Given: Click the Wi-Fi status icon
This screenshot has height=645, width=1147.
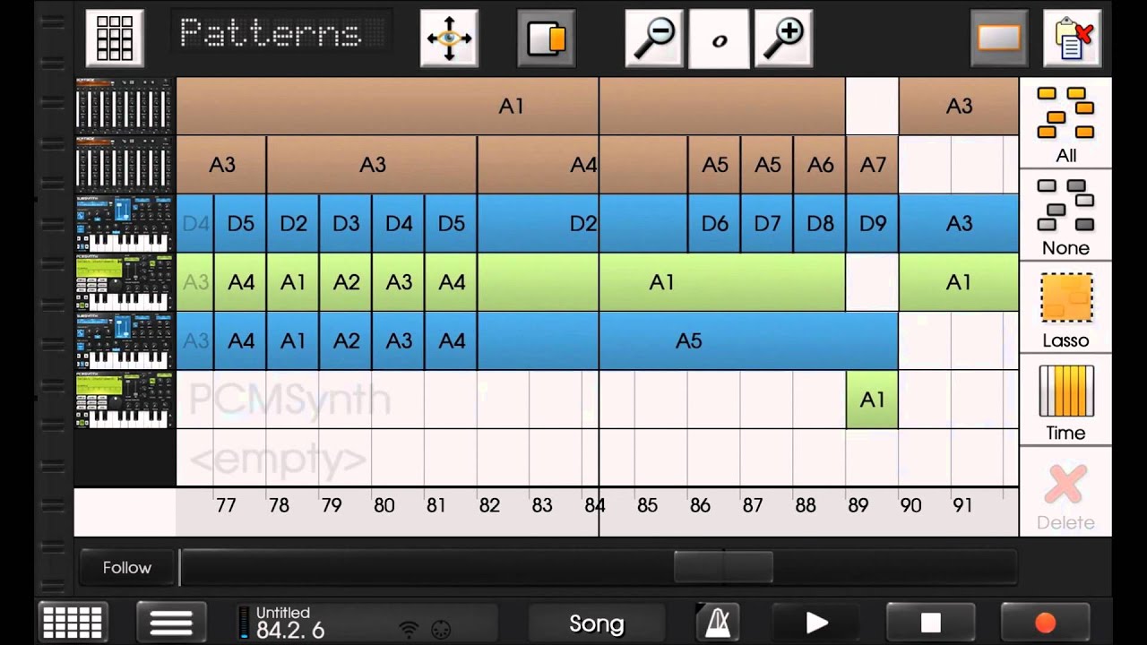Looking at the screenshot, I should point(410,629).
